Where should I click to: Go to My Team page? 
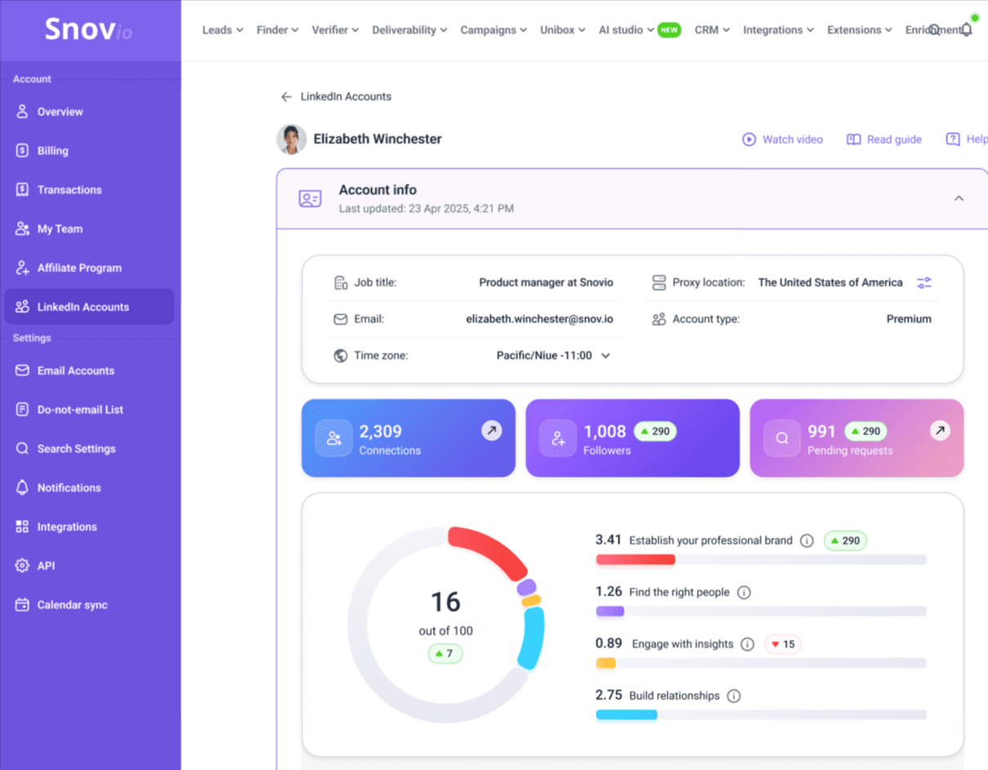tap(60, 229)
